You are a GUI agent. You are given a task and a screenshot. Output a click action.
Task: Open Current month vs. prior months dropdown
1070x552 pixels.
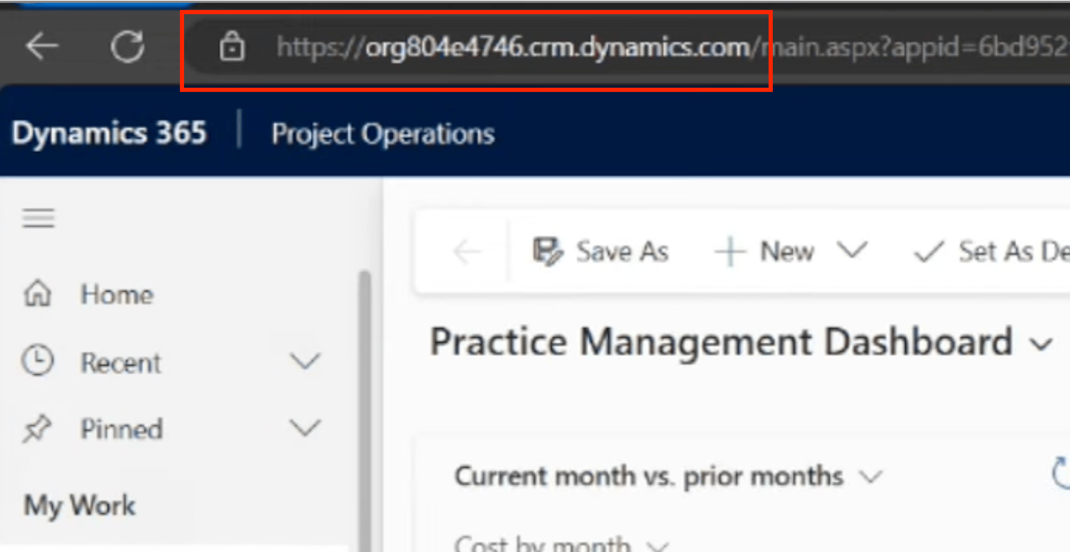coord(669,476)
